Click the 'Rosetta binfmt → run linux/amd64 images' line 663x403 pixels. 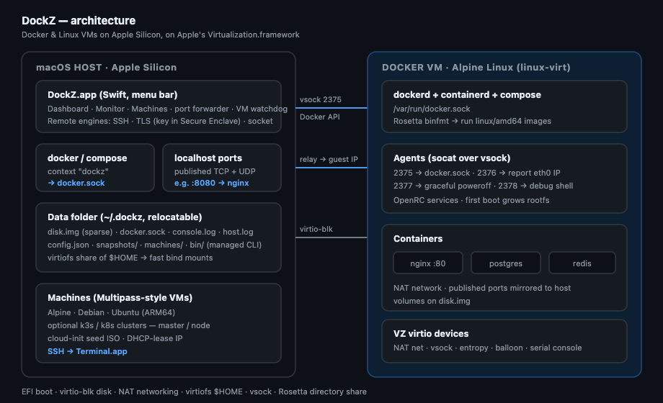click(472, 121)
